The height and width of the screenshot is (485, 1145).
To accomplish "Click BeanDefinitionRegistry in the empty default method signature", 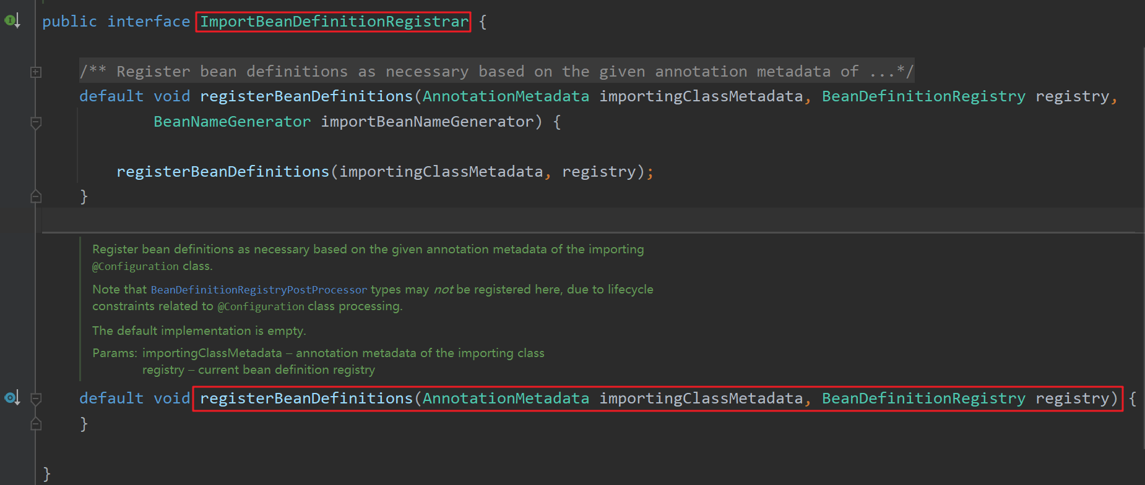I will pos(923,399).
